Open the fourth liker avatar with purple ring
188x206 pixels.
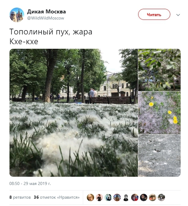pyautogui.click(x=117, y=197)
